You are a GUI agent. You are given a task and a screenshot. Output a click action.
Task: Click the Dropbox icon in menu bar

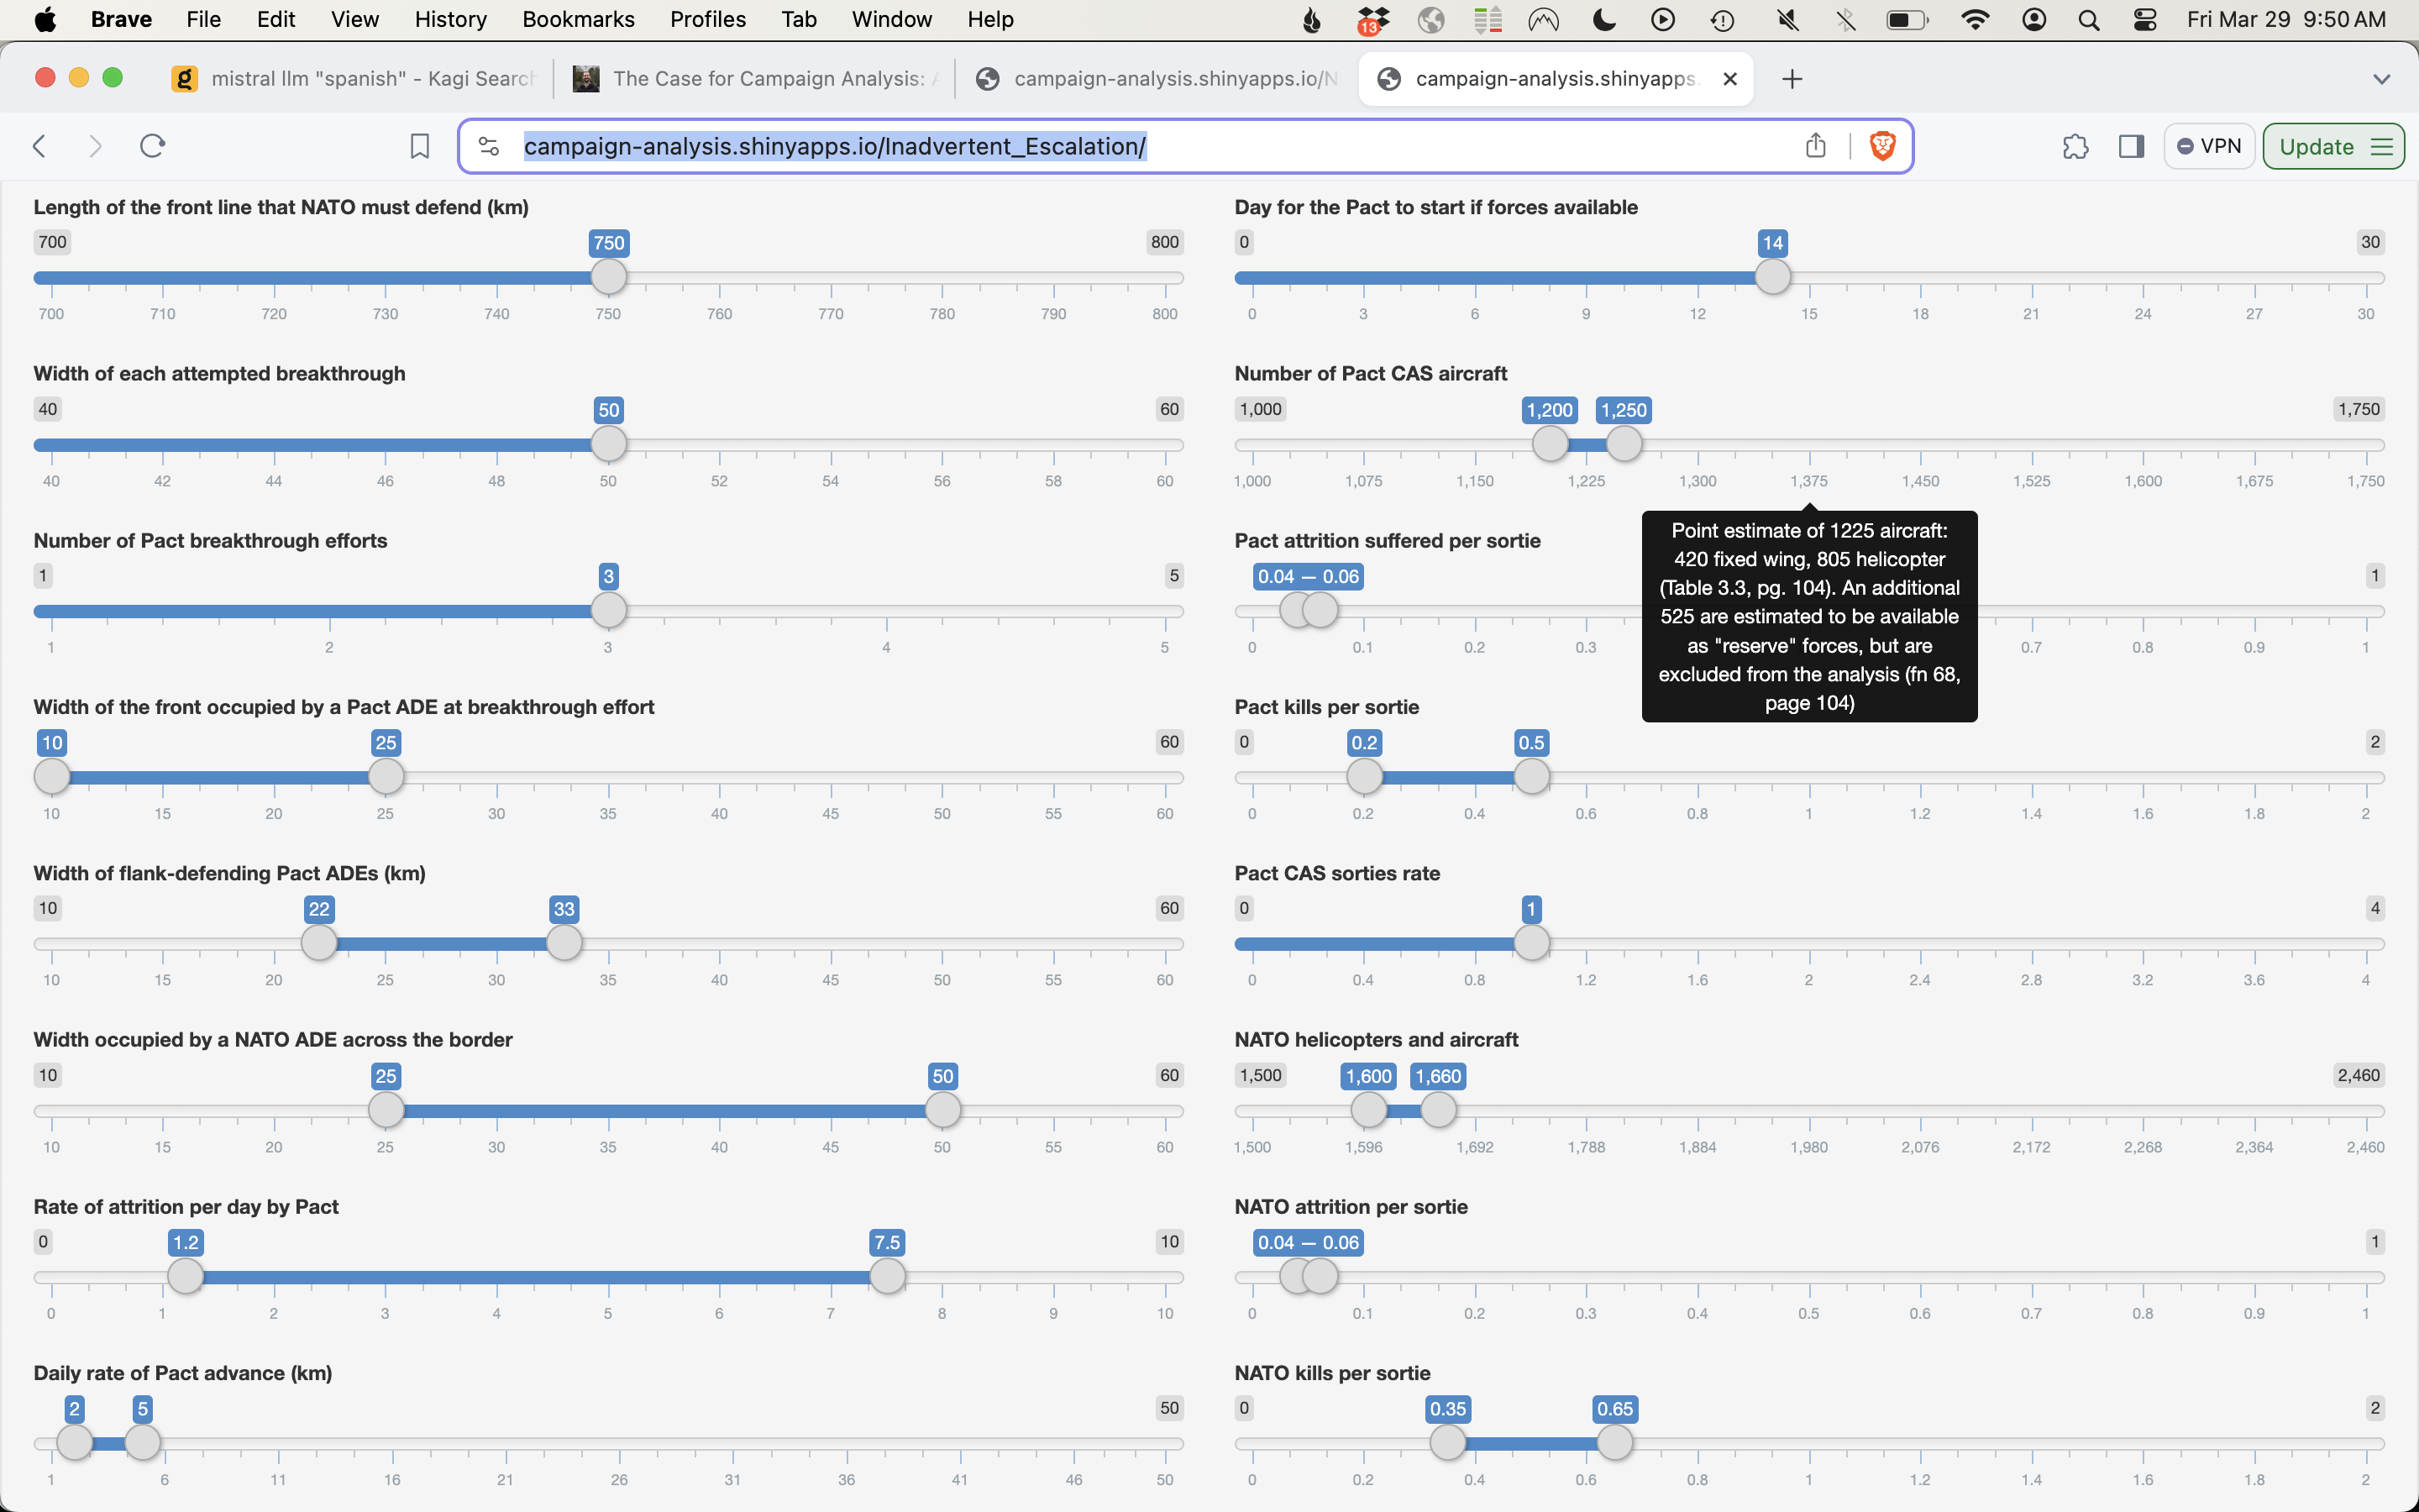click(x=1373, y=19)
